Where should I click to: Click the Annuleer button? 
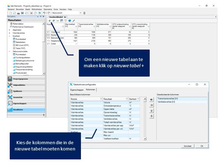click(x=188, y=146)
